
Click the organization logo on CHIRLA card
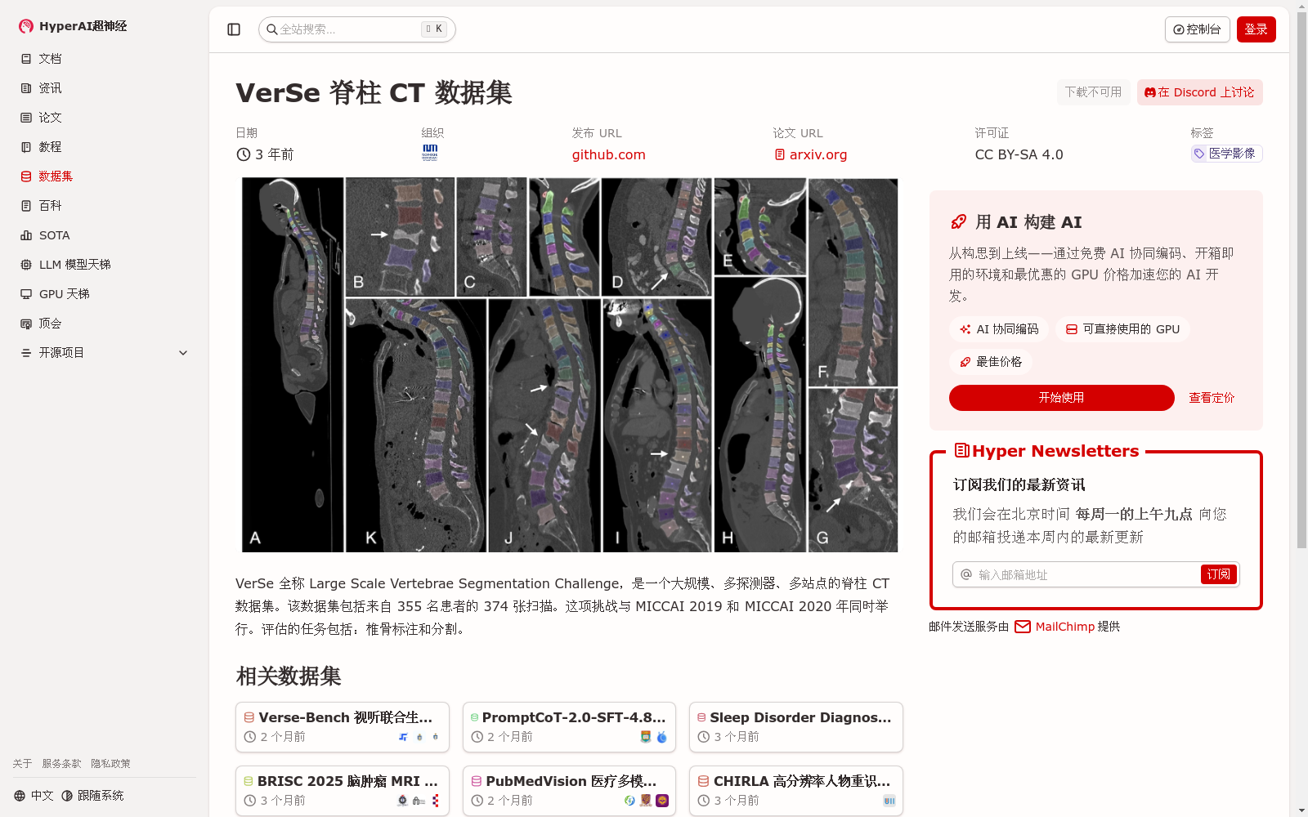pyautogui.click(x=889, y=801)
